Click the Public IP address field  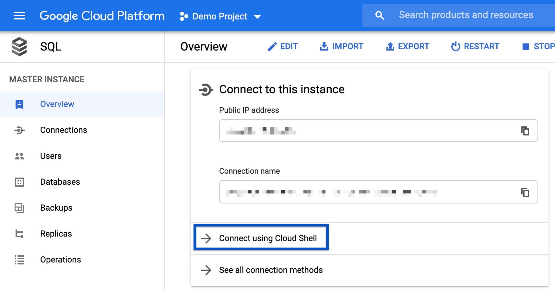pos(379,131)
